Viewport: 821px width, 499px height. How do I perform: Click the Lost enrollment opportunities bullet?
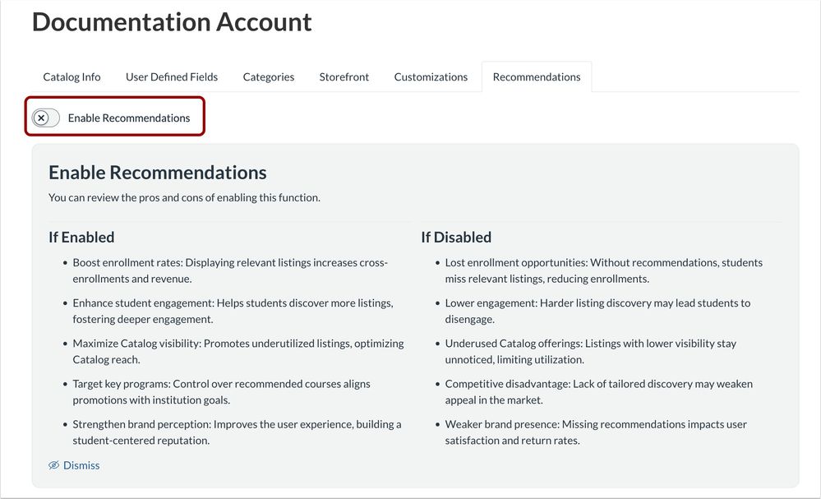(603, 270)
